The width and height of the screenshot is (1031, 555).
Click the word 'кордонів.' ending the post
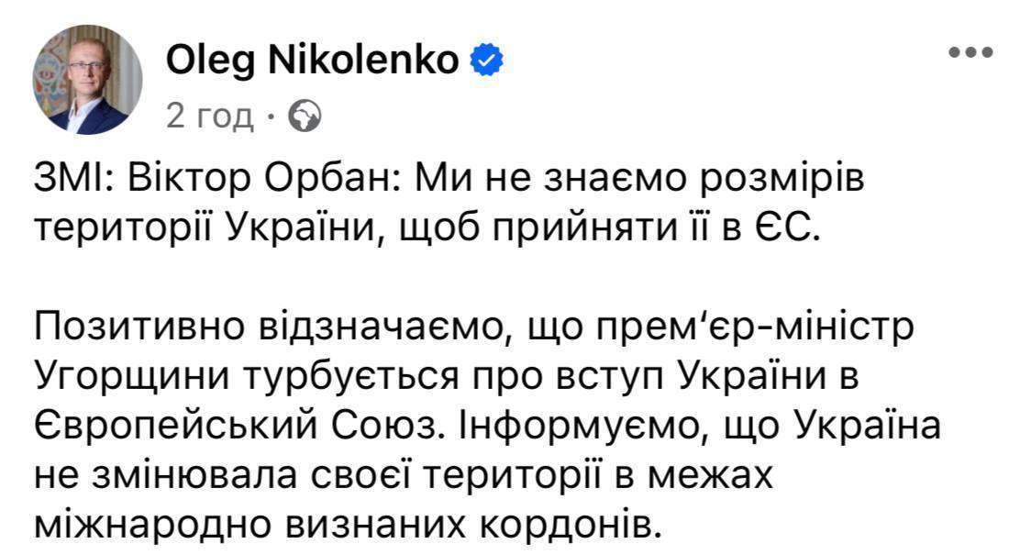pyautogui.click(x=570, y=525)
